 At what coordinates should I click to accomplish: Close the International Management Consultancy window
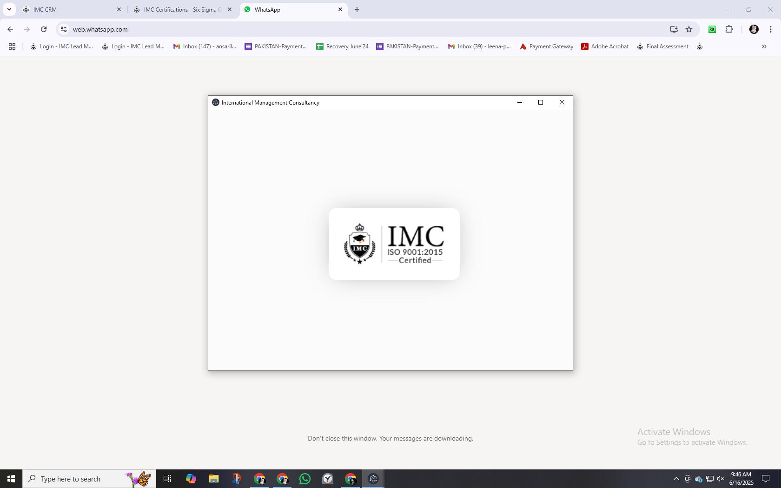(562, 102)
